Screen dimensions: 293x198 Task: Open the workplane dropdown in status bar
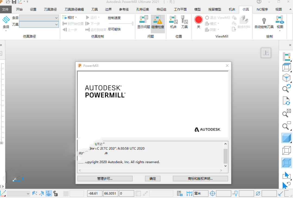coord(18,193)
